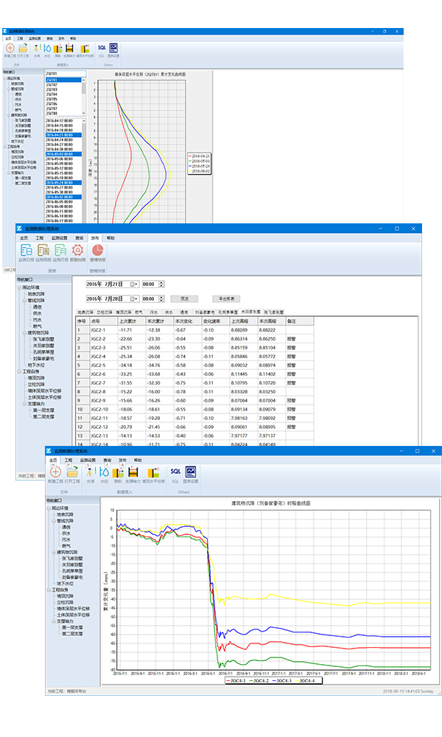Click 监测月报 icon in report table window
The width and height of the screenshot is (442, 737).
[60, 250]
